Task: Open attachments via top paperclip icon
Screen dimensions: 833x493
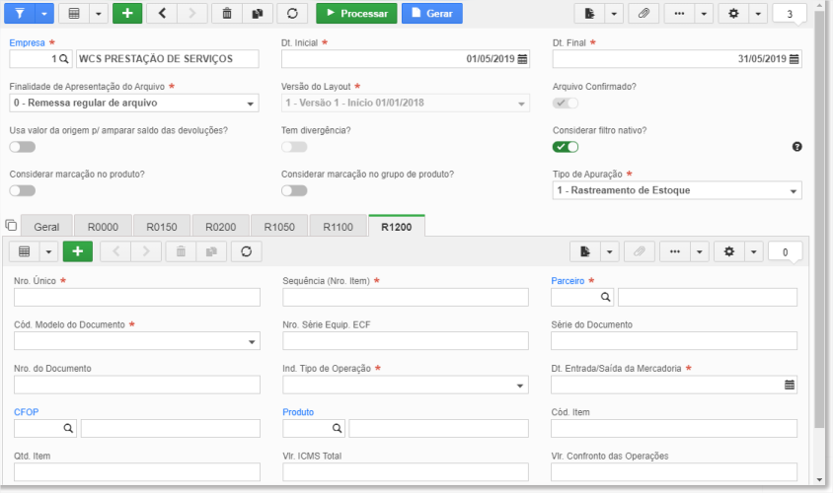Action: (x=644, y=13)
